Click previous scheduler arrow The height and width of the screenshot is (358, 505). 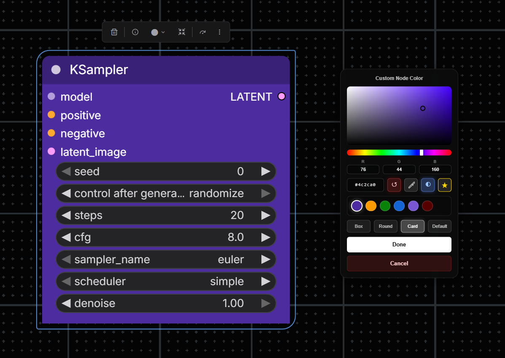tap(66, 281)
